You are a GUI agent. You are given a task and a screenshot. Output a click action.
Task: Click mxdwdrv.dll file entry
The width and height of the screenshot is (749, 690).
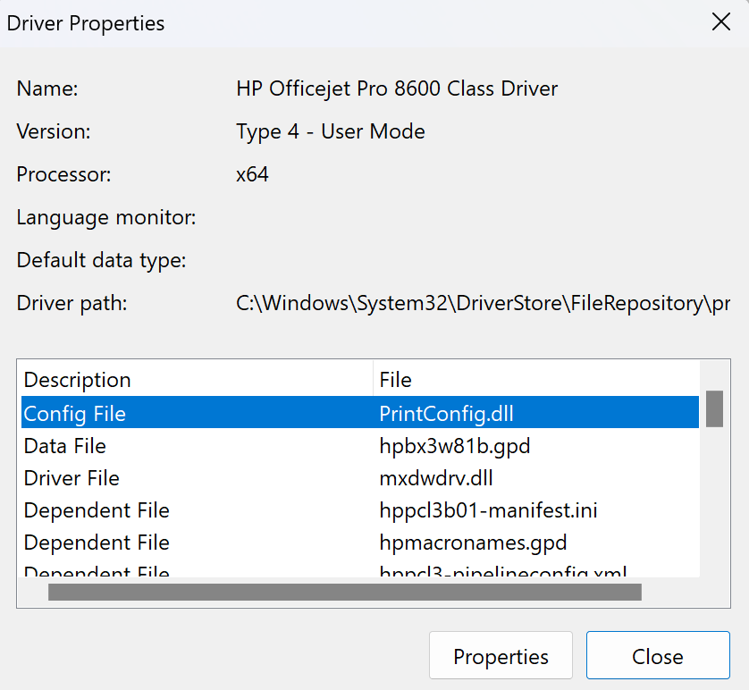tap(436, 478)
